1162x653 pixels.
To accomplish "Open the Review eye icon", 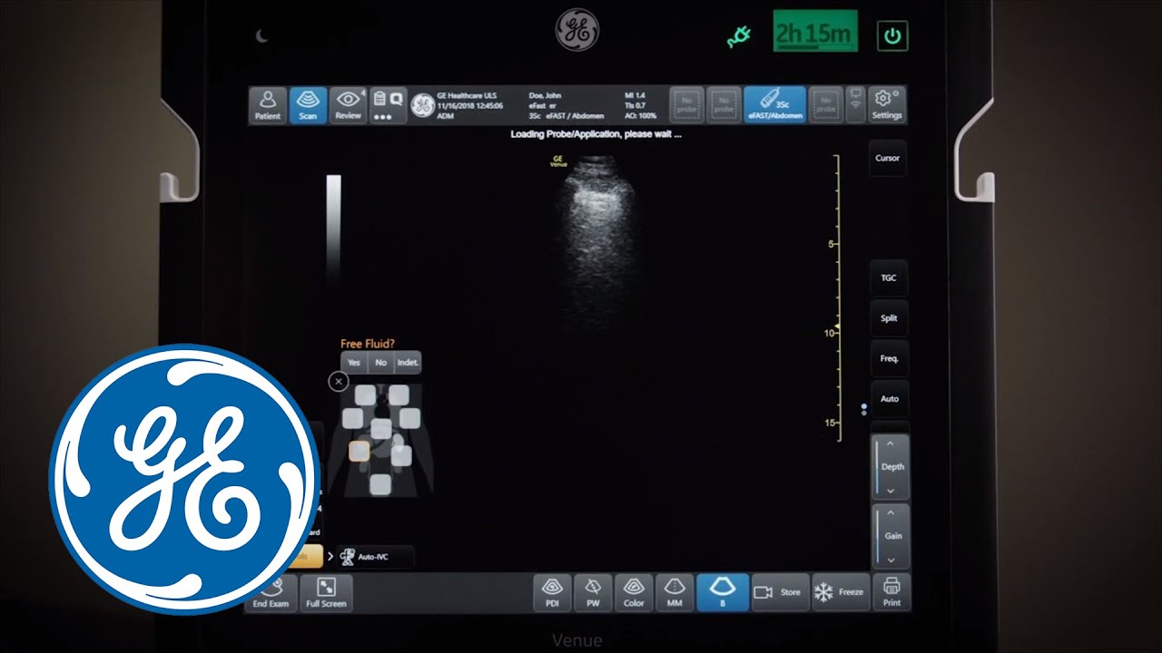I will coord(348,105).
